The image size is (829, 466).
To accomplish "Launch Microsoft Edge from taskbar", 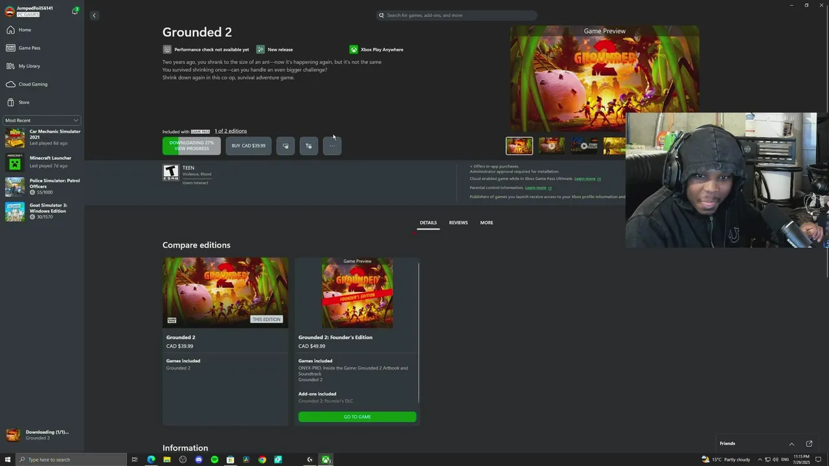I will (x=151, y=460).
